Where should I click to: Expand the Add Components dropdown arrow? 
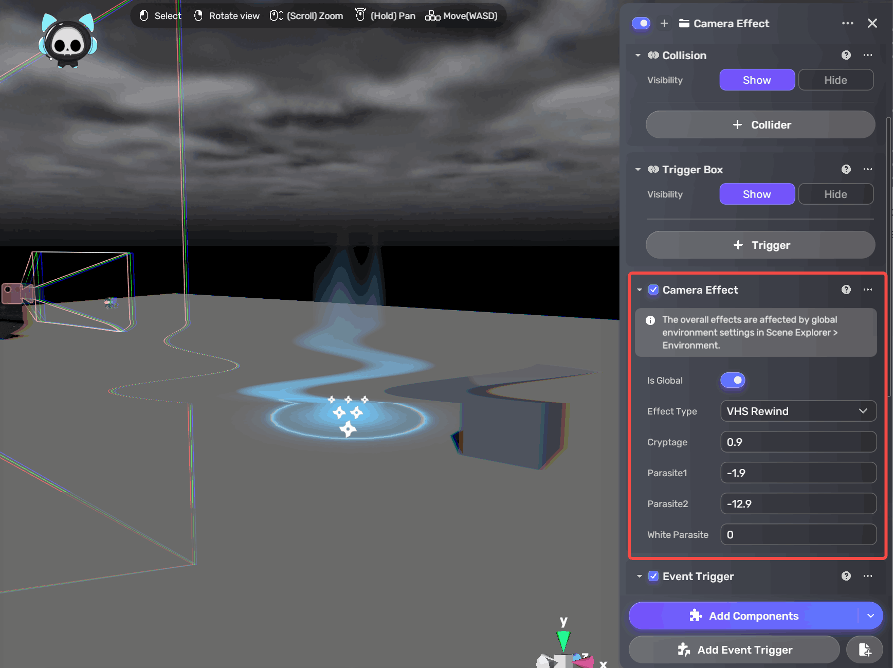pyautogui.click(x=870, y=616)
